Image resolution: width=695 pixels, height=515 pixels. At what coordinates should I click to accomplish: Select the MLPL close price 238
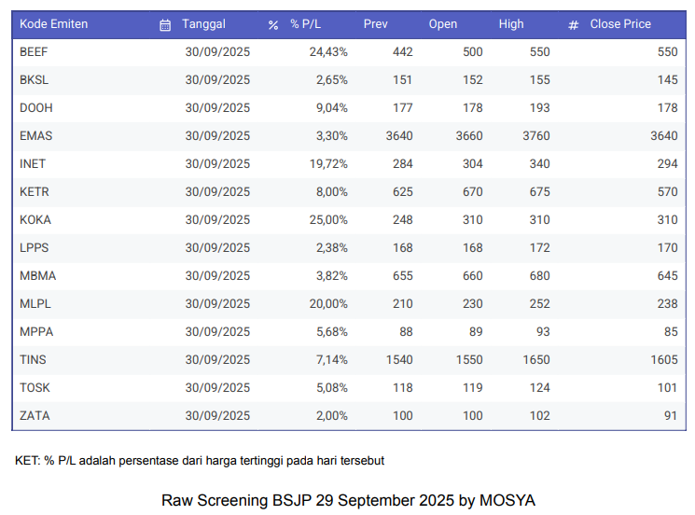(x=667, y=304)
